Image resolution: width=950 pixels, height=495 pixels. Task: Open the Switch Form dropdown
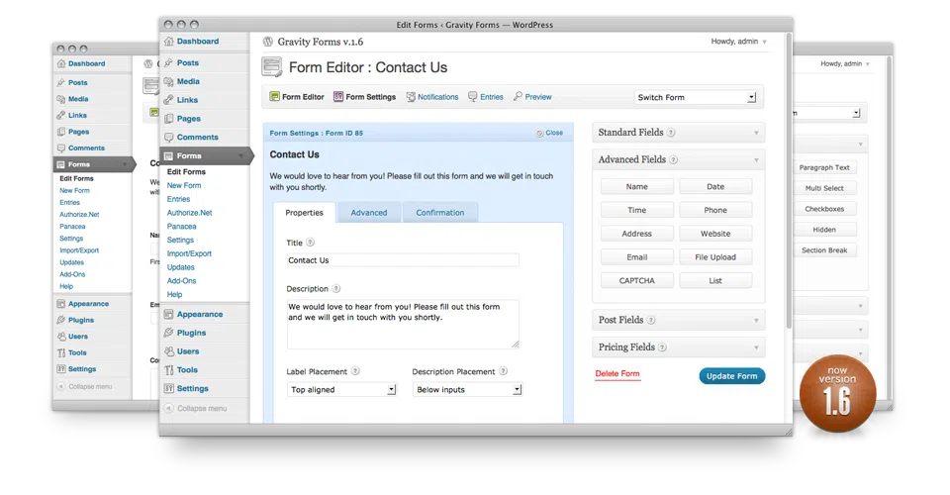696,97
